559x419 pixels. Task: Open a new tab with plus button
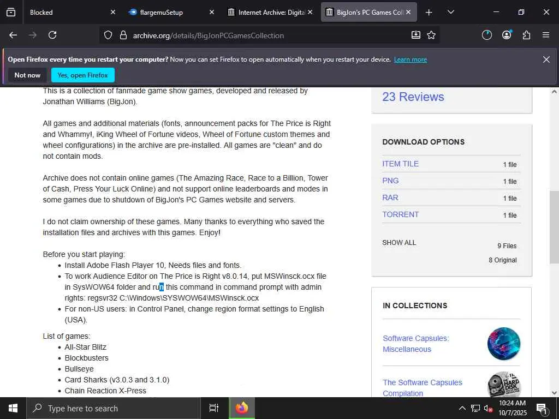click(429, 13)
